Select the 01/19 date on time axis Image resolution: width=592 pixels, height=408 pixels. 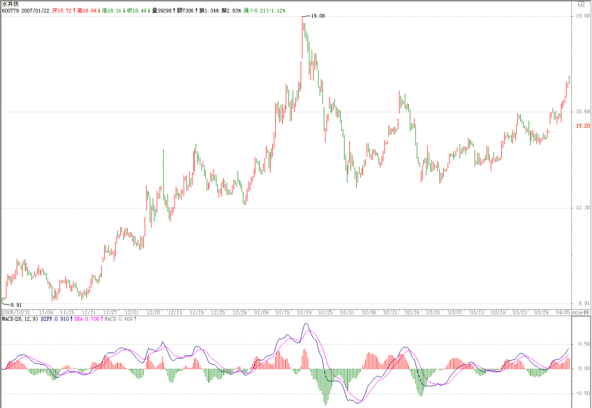coord(305,313)
